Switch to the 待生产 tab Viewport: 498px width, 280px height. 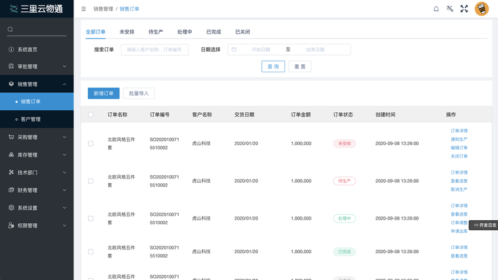pos(156,32)
